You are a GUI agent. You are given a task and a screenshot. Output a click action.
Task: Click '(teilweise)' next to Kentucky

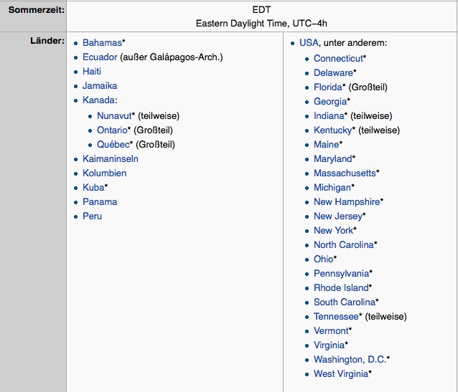(379, 130)
